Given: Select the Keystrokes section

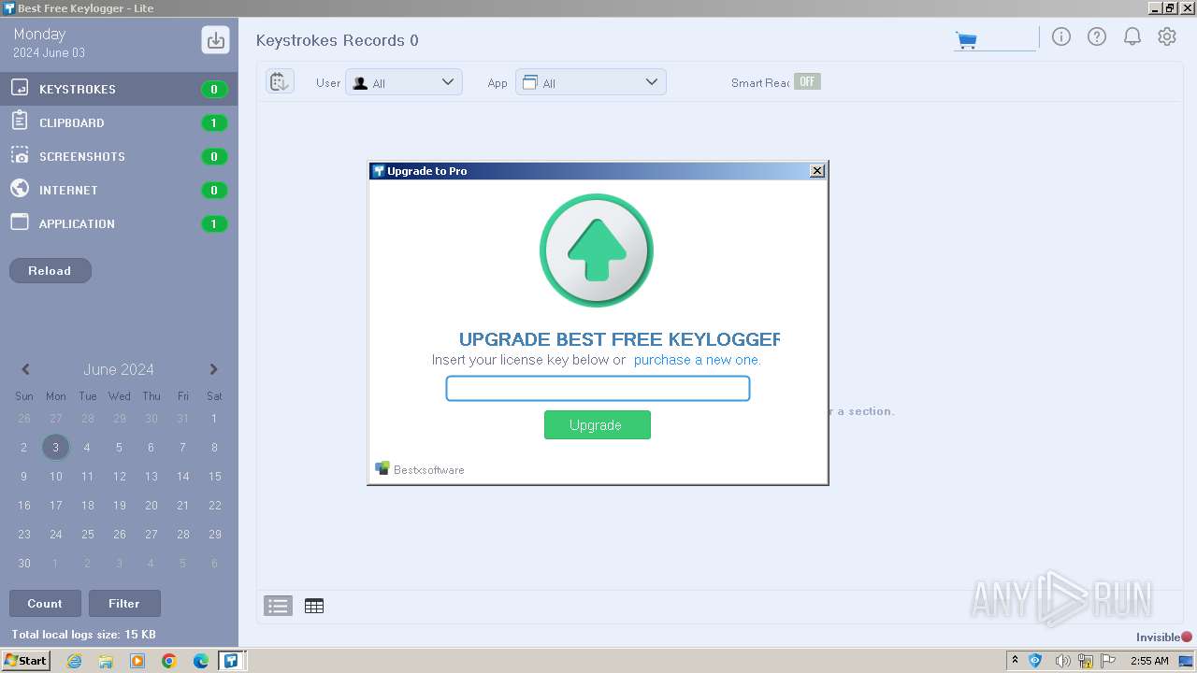Looking at the screenshot, I should (x=119, y=89).
